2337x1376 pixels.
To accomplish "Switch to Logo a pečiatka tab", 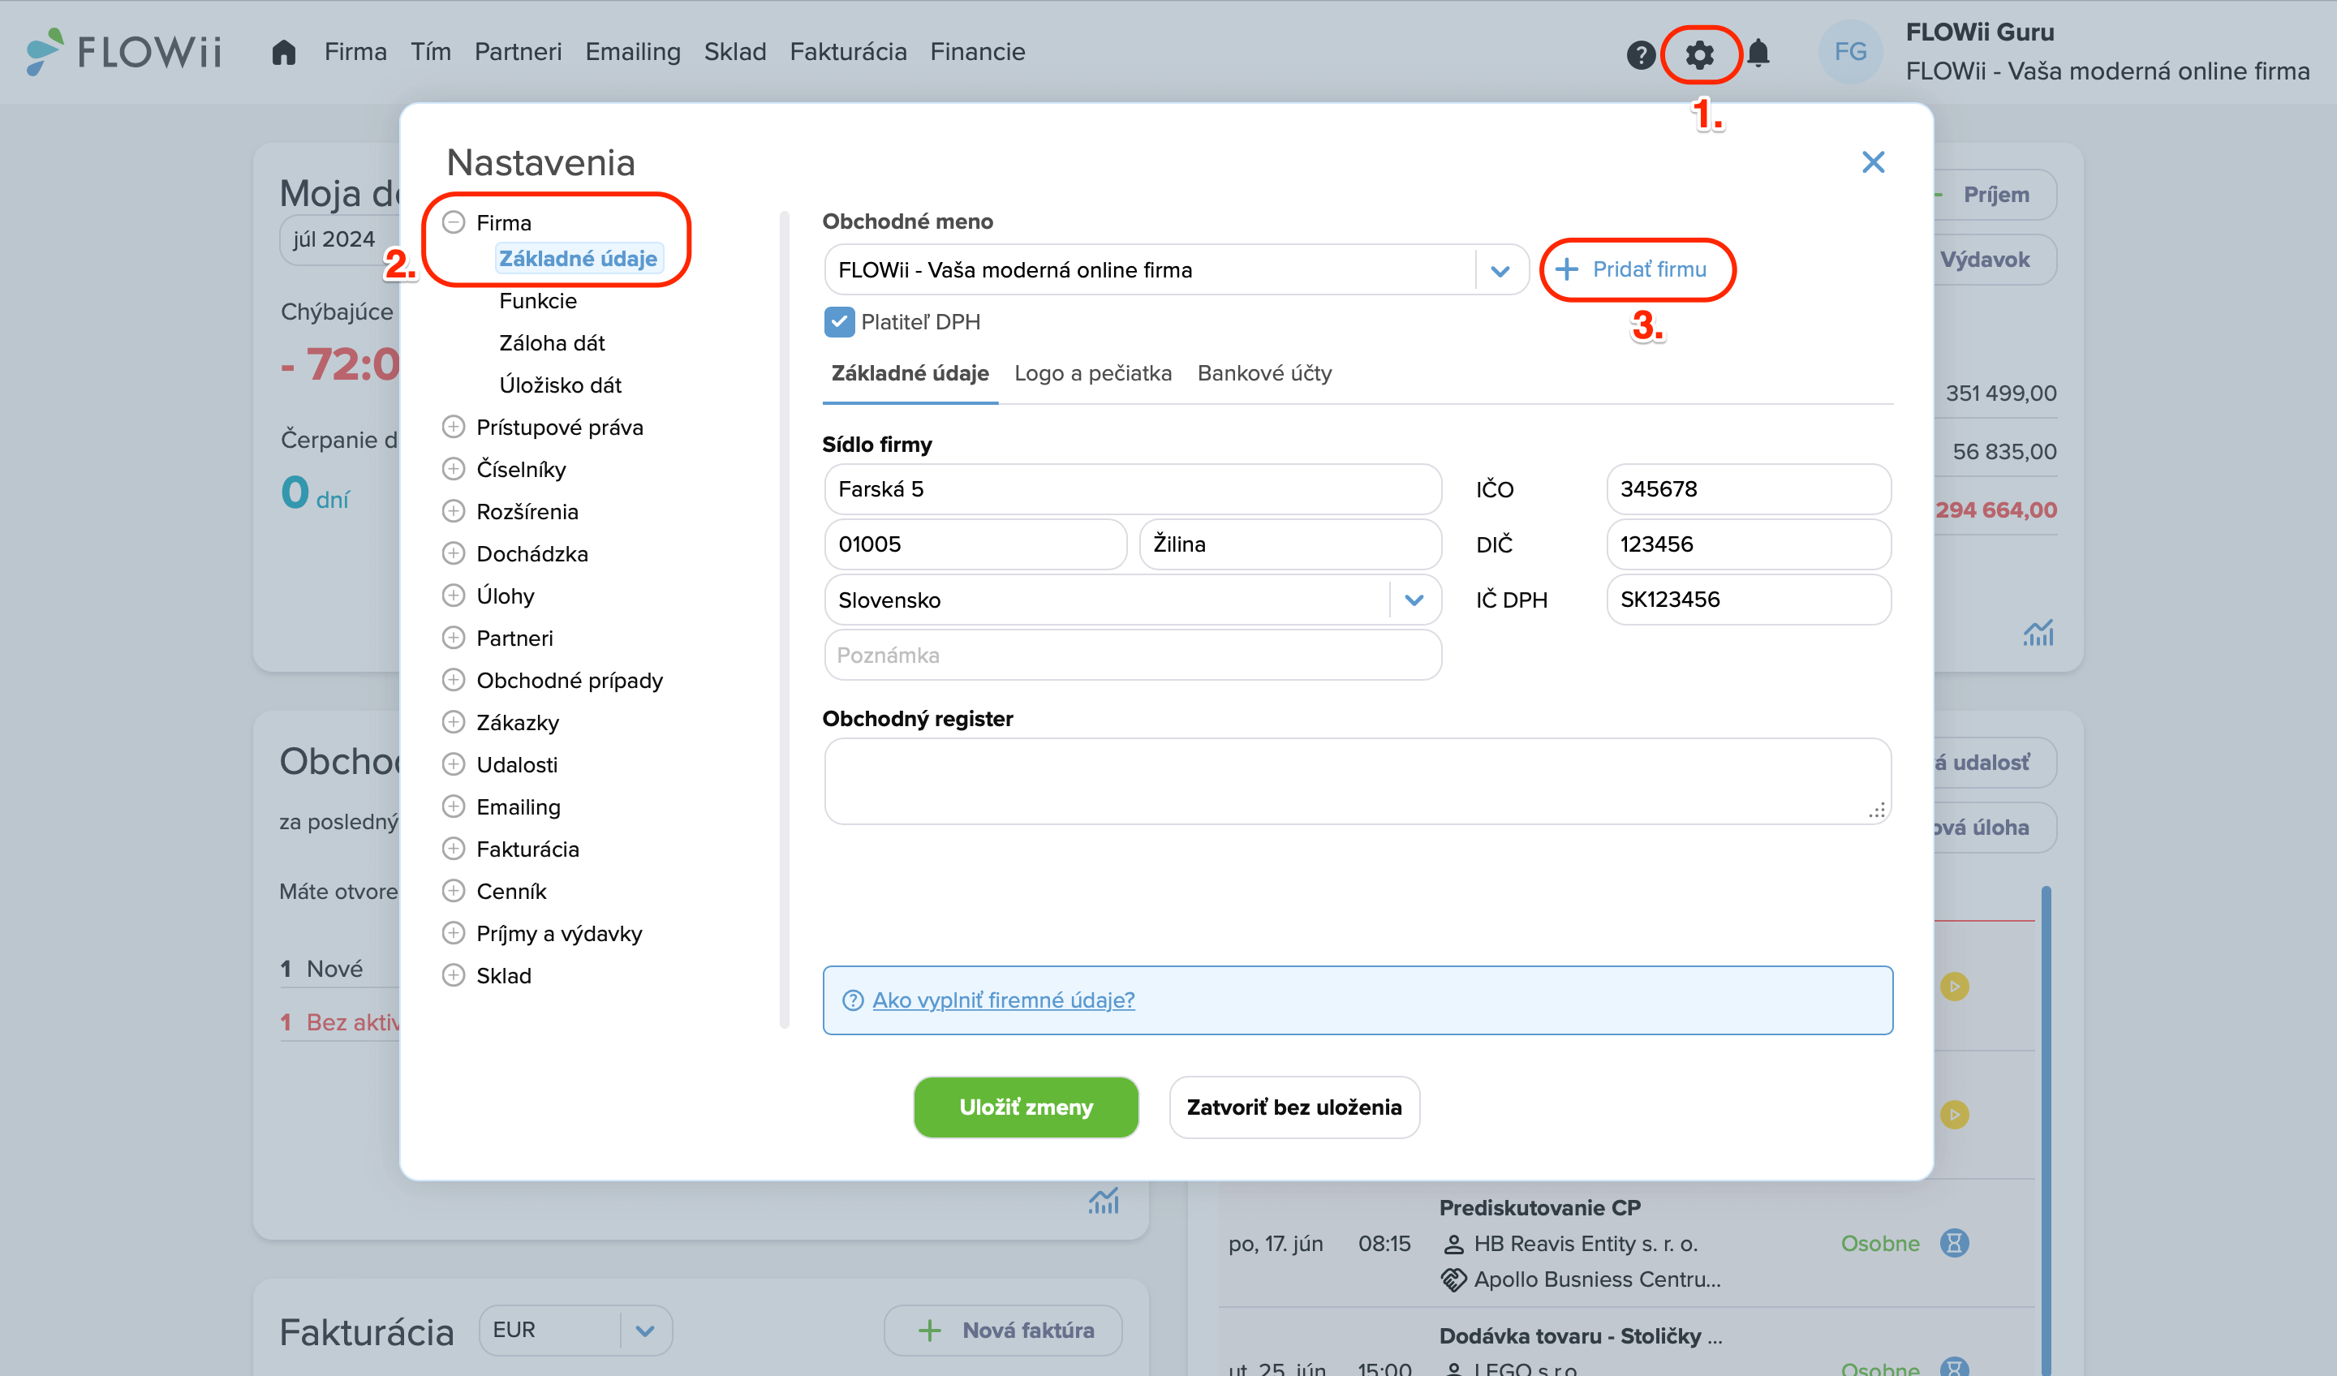I will [x=1092, y=374].
